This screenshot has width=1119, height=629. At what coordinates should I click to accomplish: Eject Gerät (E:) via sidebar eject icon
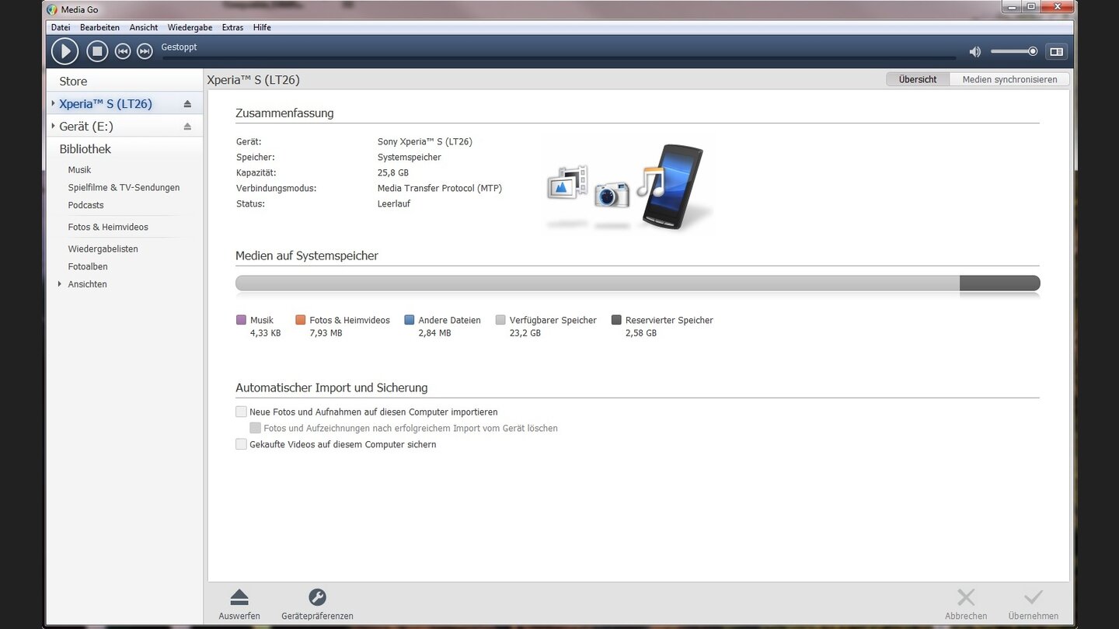pyautogui.click(x=187, y=127)
